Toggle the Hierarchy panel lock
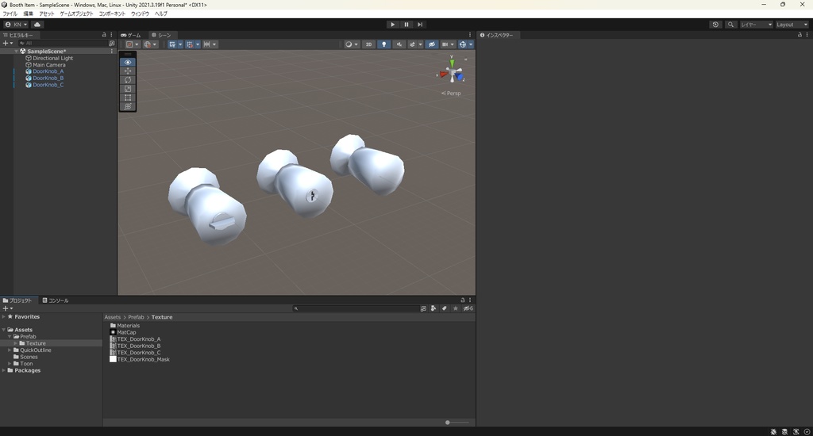Image resolution: width=813 pixels, height=436 pixels. (x=104, y=35)
